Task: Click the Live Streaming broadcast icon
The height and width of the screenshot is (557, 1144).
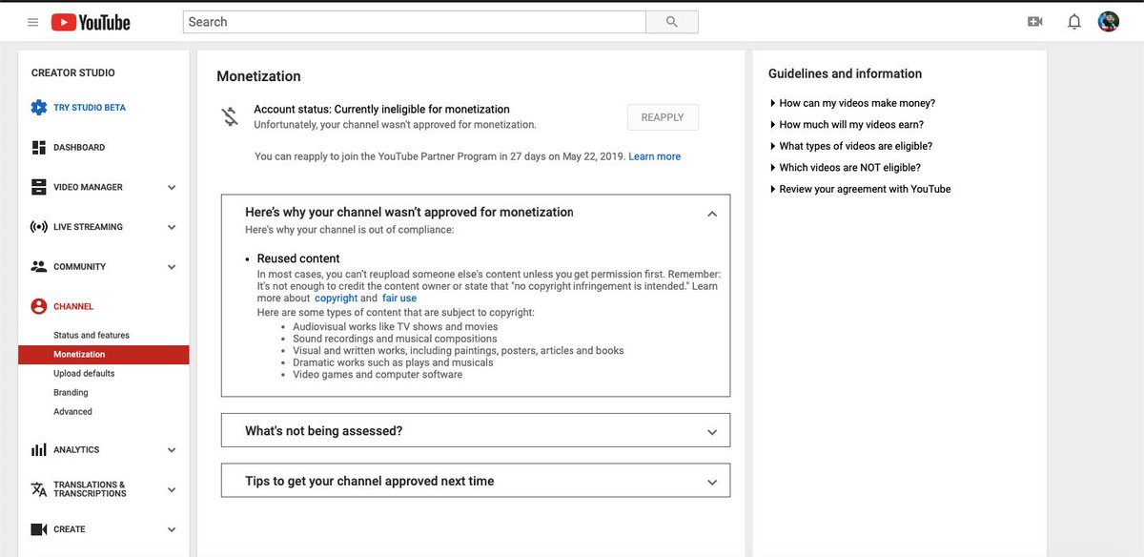Action: point(38,227)
